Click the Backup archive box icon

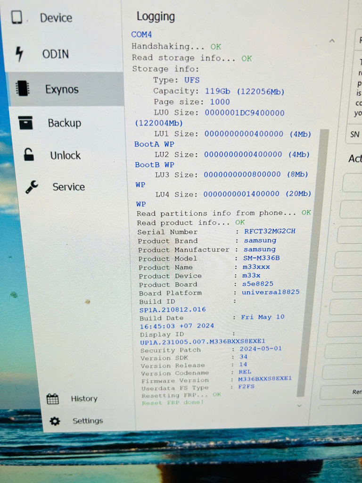[x=25, y=123]
